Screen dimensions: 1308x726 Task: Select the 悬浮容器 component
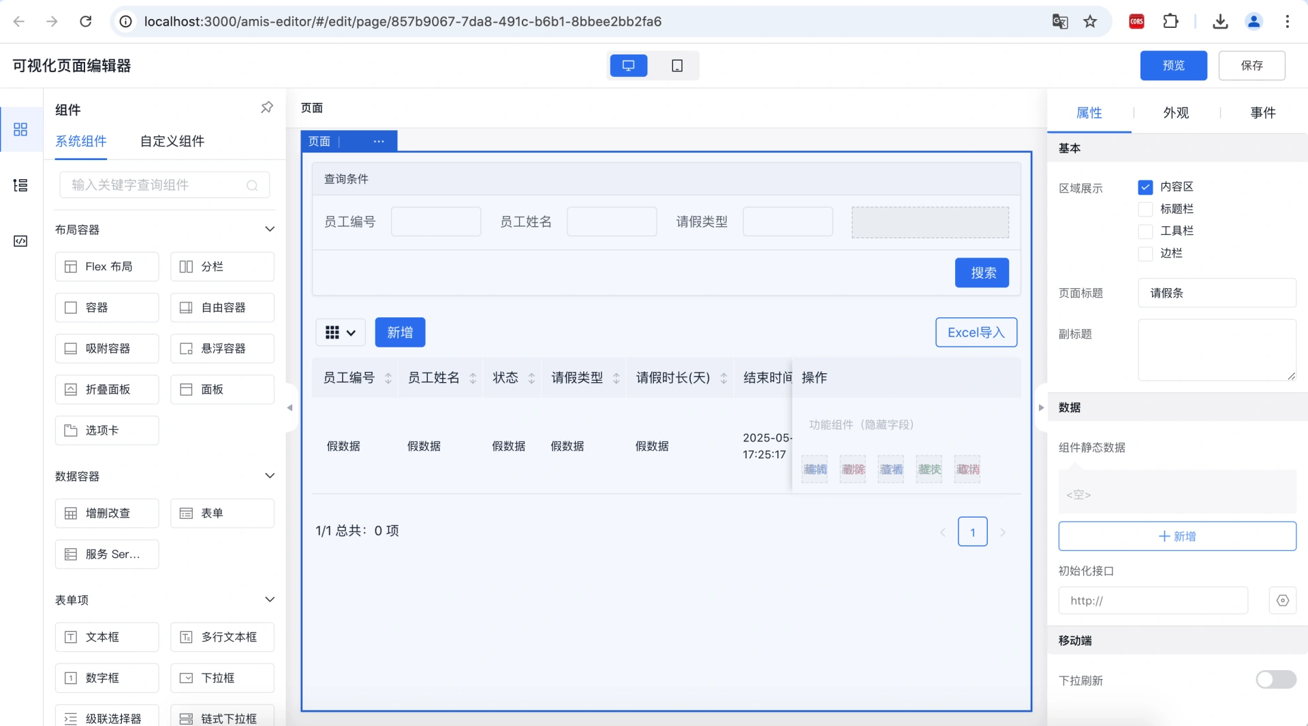coord(222,348)
